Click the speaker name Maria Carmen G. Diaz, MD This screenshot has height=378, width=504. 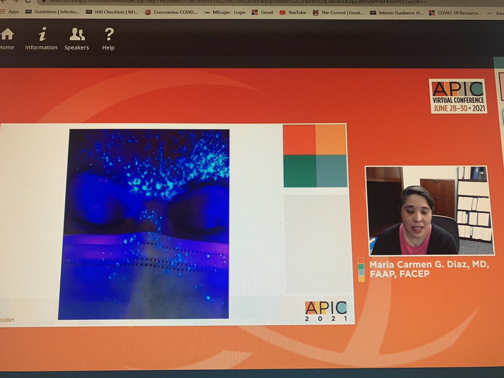click(x=429, y=265)
